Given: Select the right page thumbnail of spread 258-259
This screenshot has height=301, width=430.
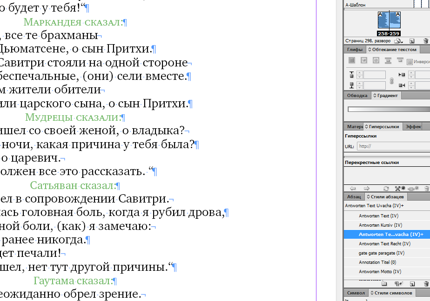Looking at the screenshot, I should [395, 20].
